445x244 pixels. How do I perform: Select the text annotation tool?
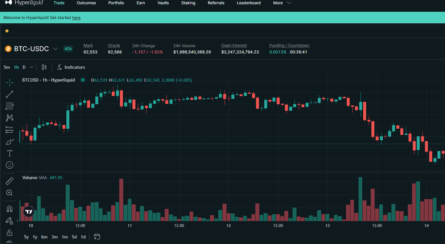10,153
